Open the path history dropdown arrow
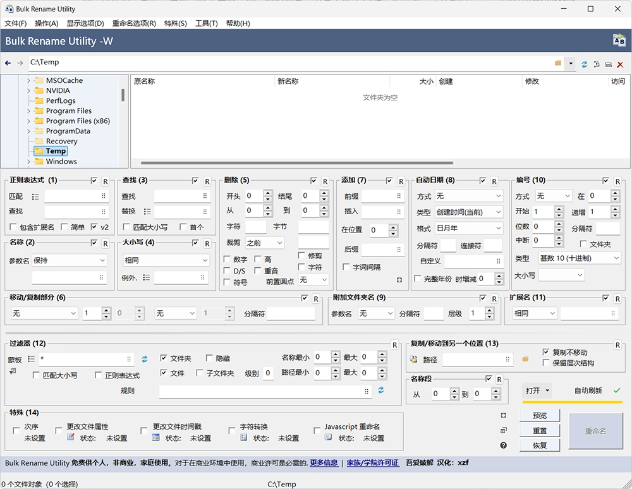 click(x=570, y=63)
